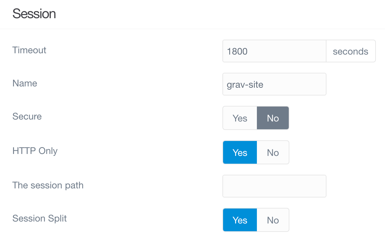Set Secure back to No
The height and width of the screenshot is (241, 385).
273,118
